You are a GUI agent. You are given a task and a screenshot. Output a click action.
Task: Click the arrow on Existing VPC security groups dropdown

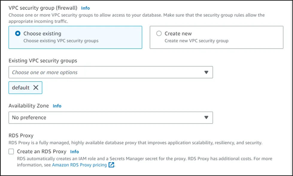[x=206, y=72]
